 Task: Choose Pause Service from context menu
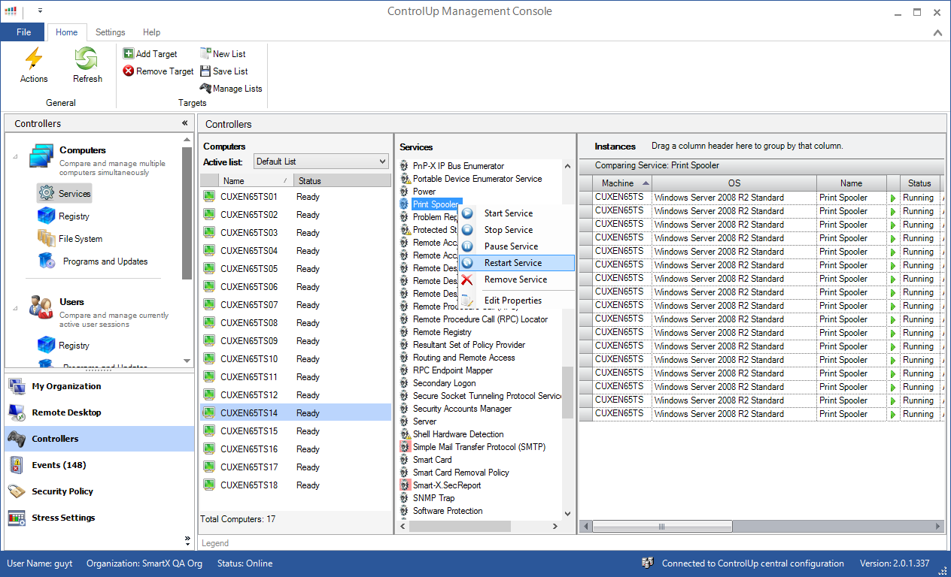(x=516, y=246)
